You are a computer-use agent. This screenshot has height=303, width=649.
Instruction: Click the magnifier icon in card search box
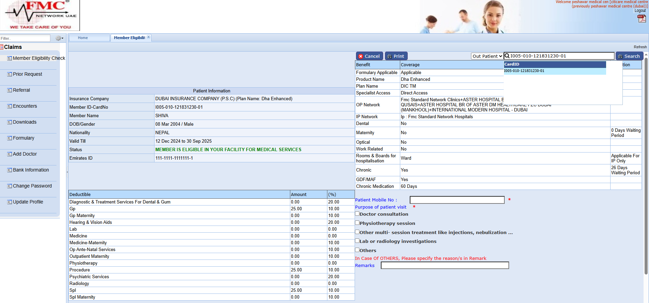pos(507,56)
